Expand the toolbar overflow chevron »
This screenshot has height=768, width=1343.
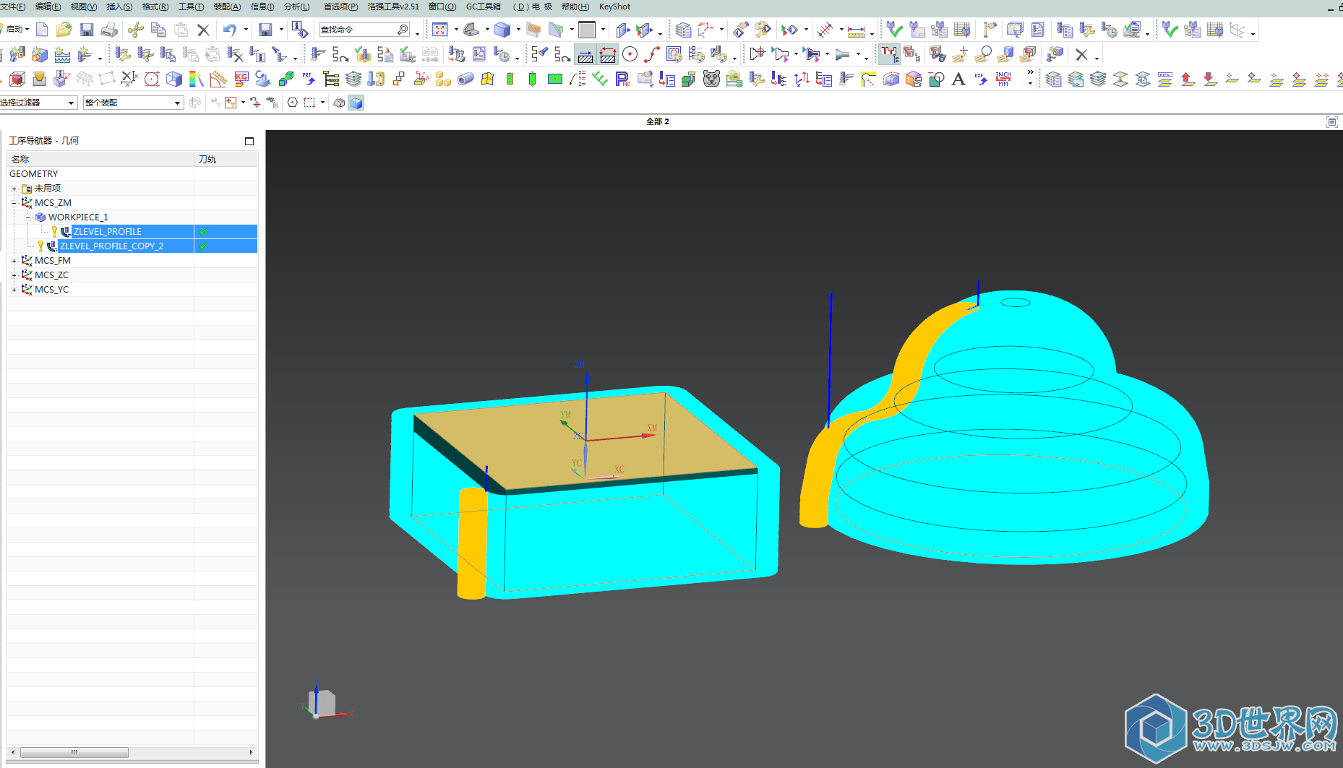[x=1030, y=73]
